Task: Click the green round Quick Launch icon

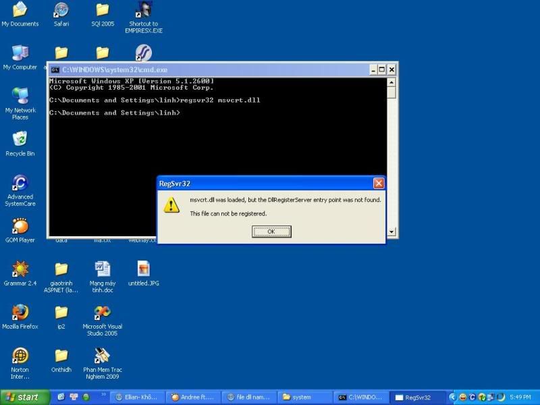Action: pos(86,397)
